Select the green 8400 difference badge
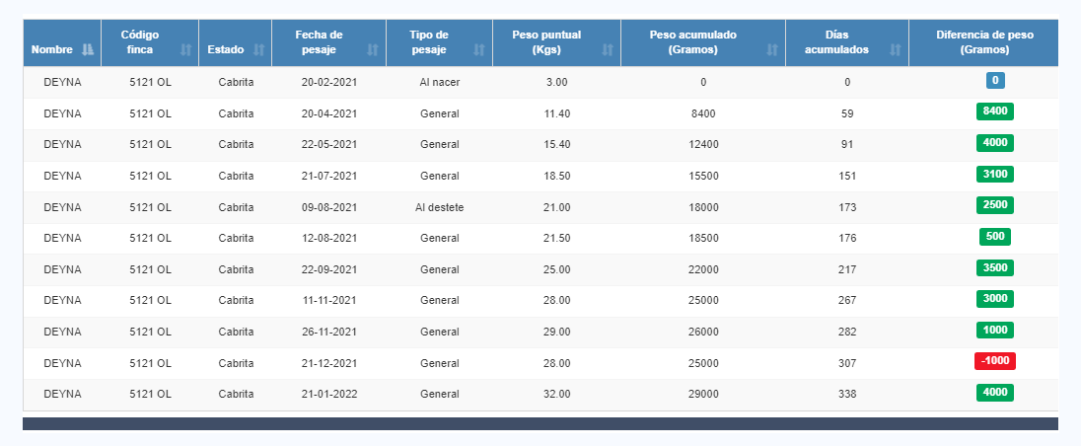1081x446 pixels. click(x=995, y=111)
